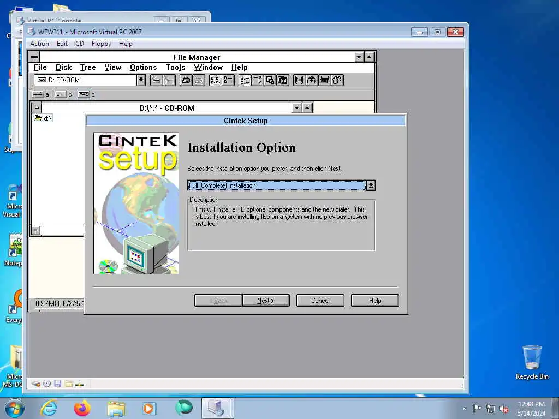The image size is (559, 419).
Task: Click CD drive status icon in Virtual PC
Action: (x=47, y=384)
